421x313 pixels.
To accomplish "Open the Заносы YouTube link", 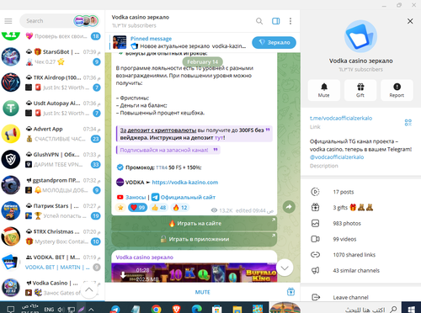I will 136,197.
